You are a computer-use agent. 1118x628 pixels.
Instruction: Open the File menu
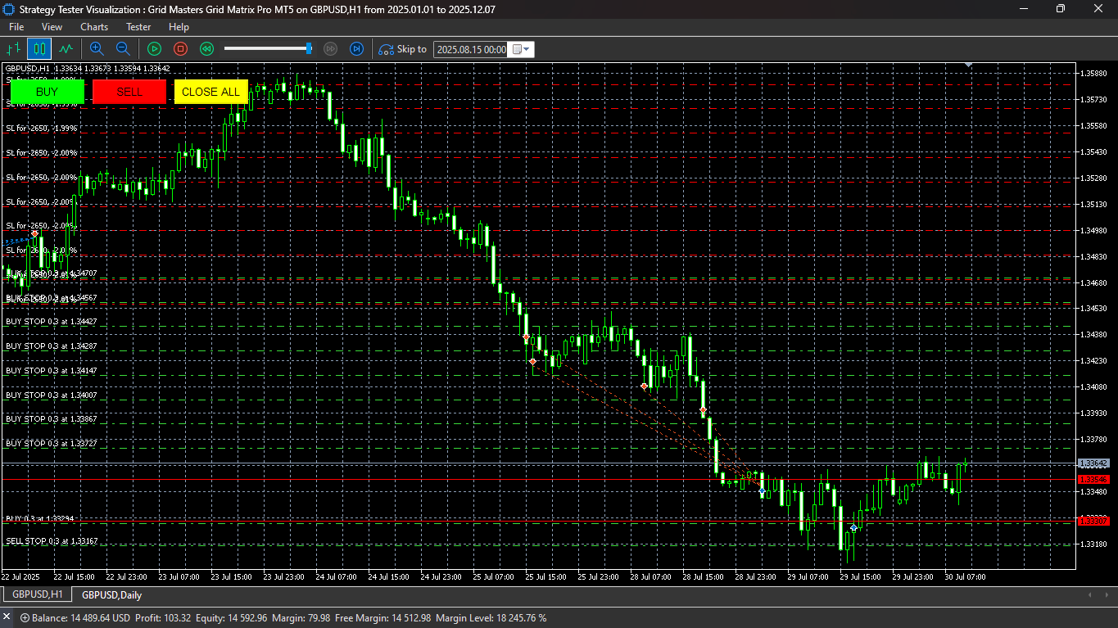click(x=16, y=27)
